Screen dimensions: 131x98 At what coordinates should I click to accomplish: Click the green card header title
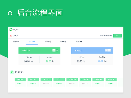pyautogui.click(x=26, y=51)
